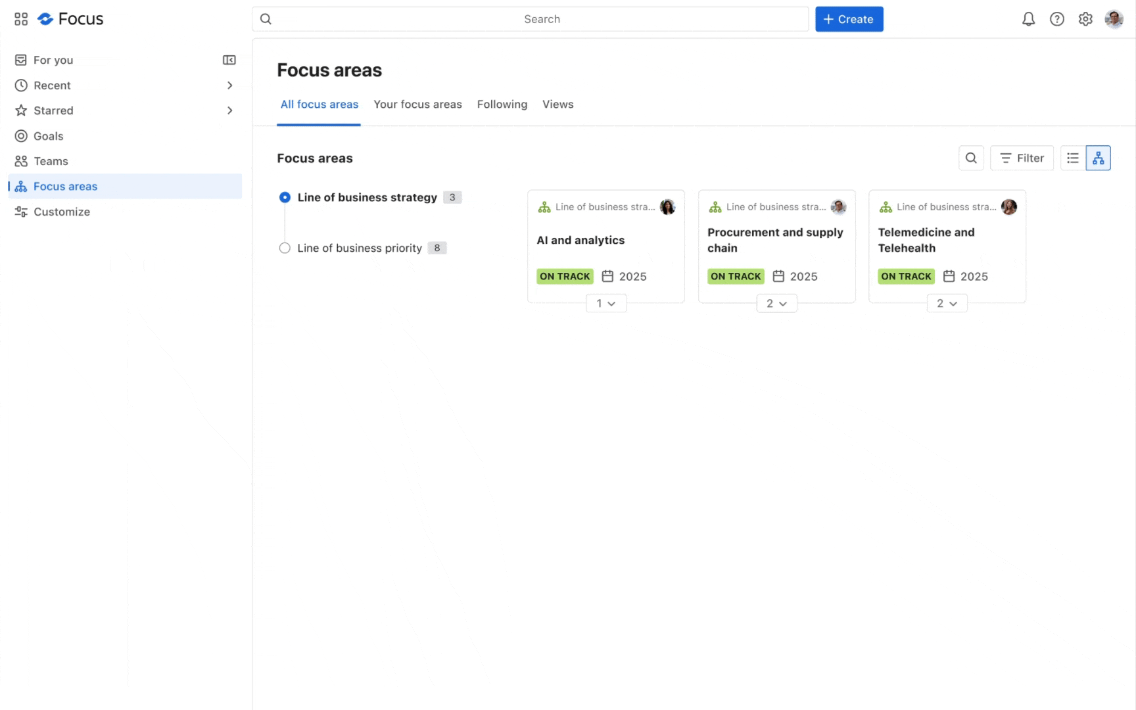Expand children of Procurement and supply chain
Image resolution: width=1136 pixels, height=710 pixels.
tap(776, 303)
